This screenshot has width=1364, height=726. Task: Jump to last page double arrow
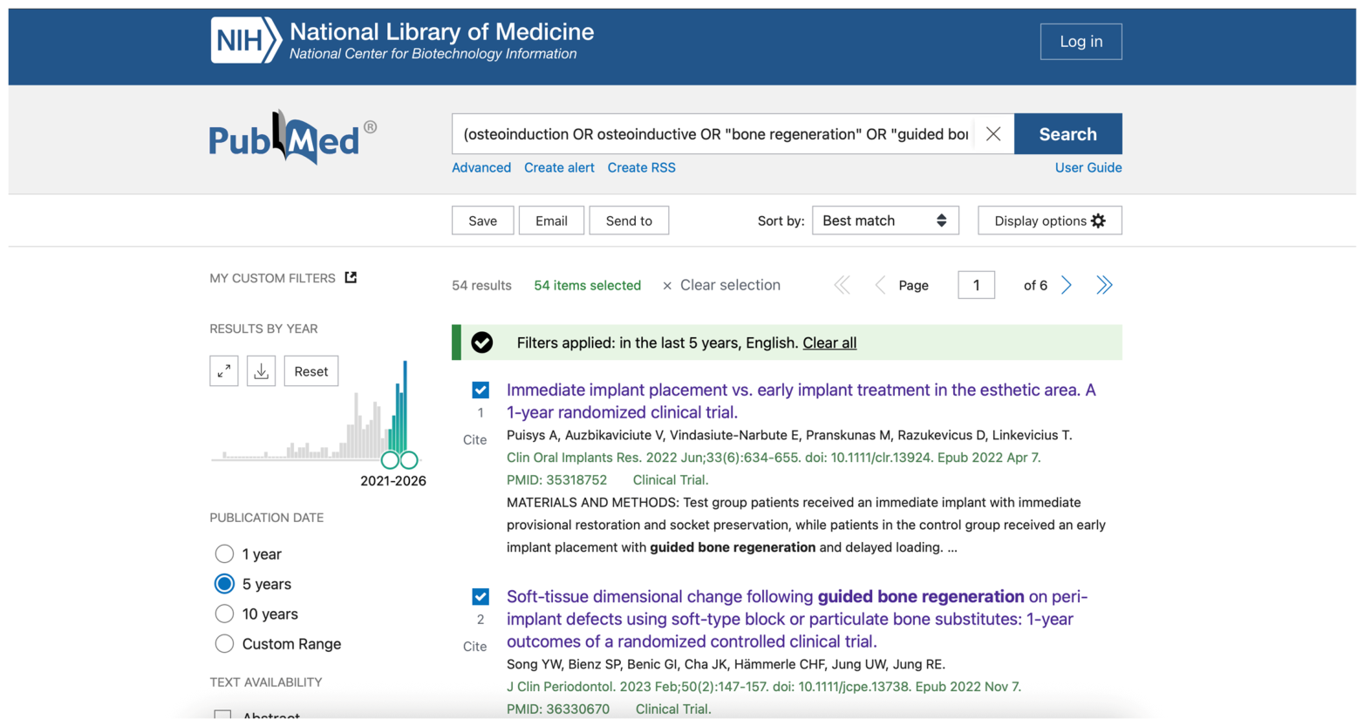[x=1104, y=285]
